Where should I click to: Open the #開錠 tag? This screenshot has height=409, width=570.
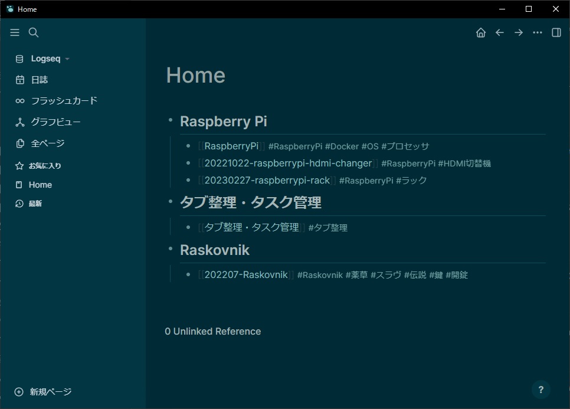[457, 275]
